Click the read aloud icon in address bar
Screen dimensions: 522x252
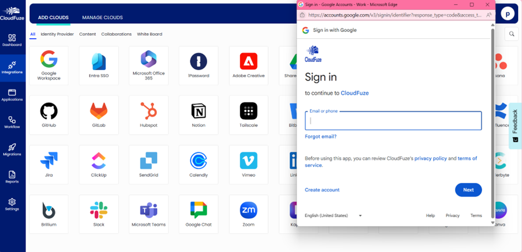coord(489,15)
